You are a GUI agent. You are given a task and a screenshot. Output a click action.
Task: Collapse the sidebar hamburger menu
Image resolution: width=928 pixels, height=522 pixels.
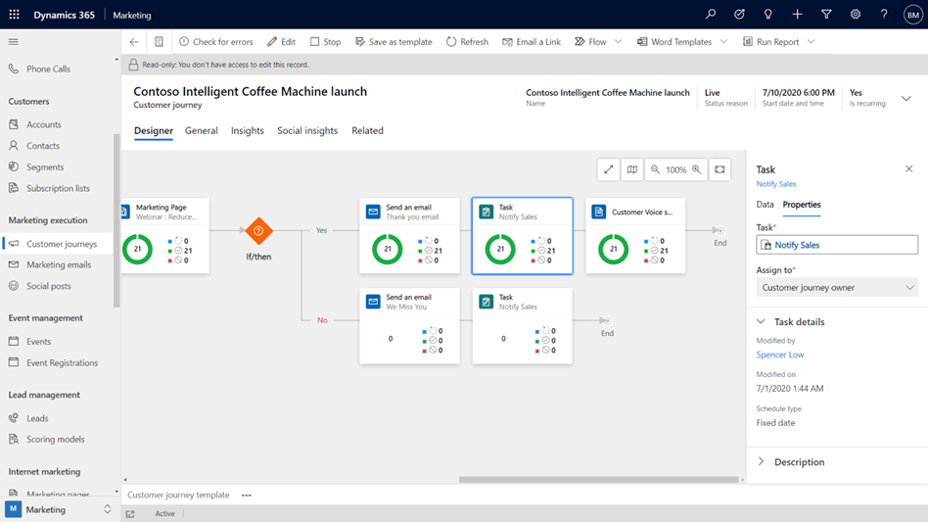[x=13, y=41]
